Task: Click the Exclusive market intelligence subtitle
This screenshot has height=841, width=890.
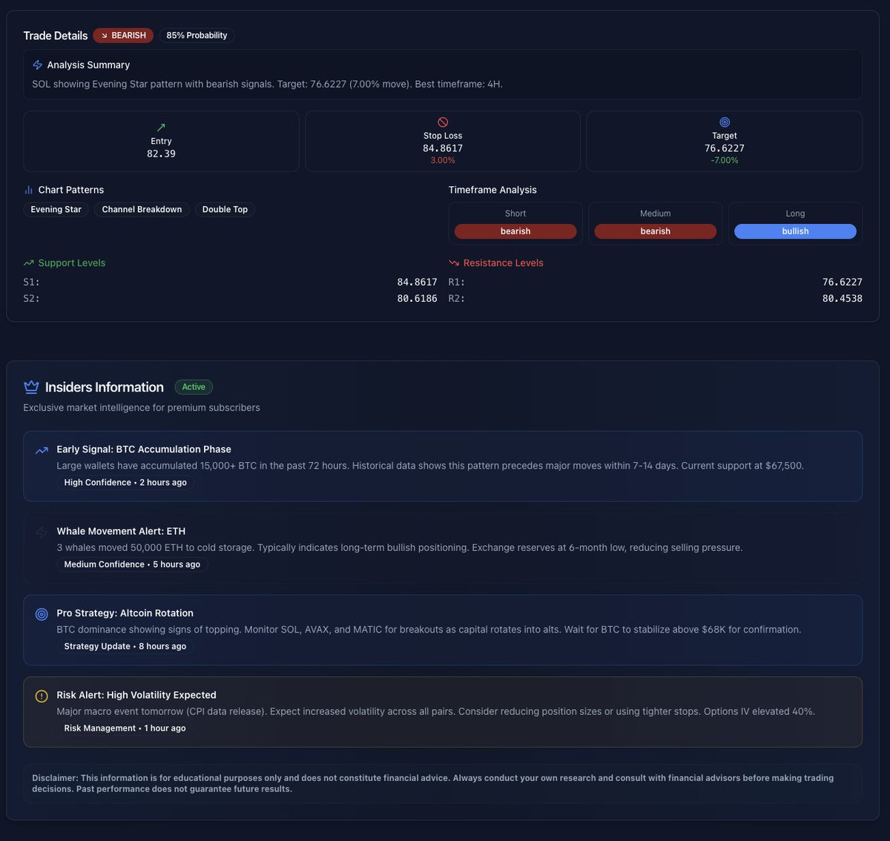Action: tap(142, 408)
